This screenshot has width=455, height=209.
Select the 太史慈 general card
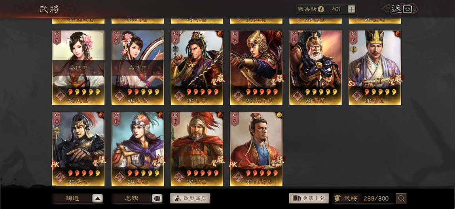click(256, 68)
